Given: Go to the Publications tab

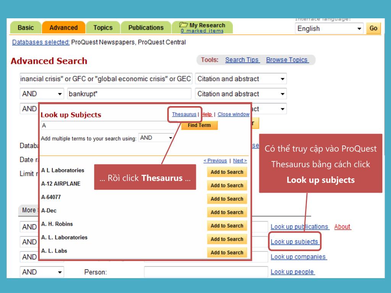Looking at the screenshot, I should [x=146, y=27].
